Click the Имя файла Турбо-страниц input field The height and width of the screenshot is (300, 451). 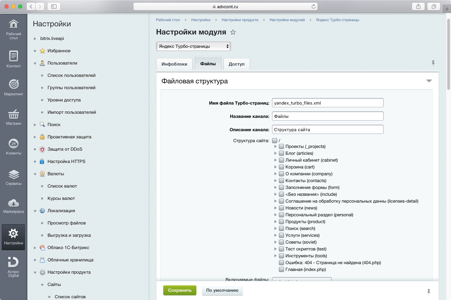coord(328,103)
